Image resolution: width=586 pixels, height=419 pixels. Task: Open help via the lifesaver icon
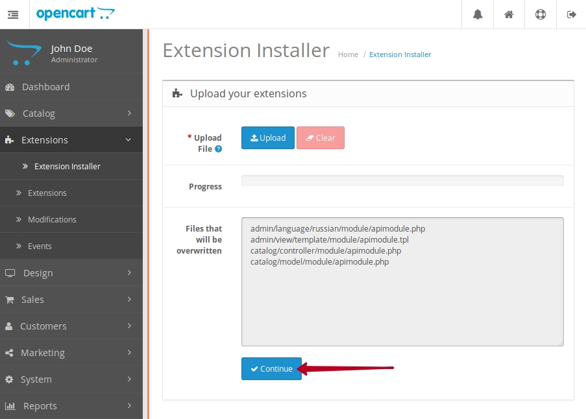[x=540, y=14]
